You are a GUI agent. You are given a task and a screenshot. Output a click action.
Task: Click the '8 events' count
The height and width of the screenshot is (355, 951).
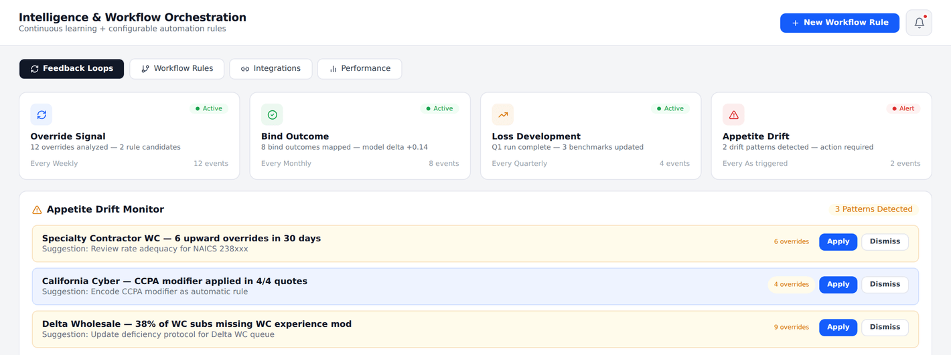point(444,164)
